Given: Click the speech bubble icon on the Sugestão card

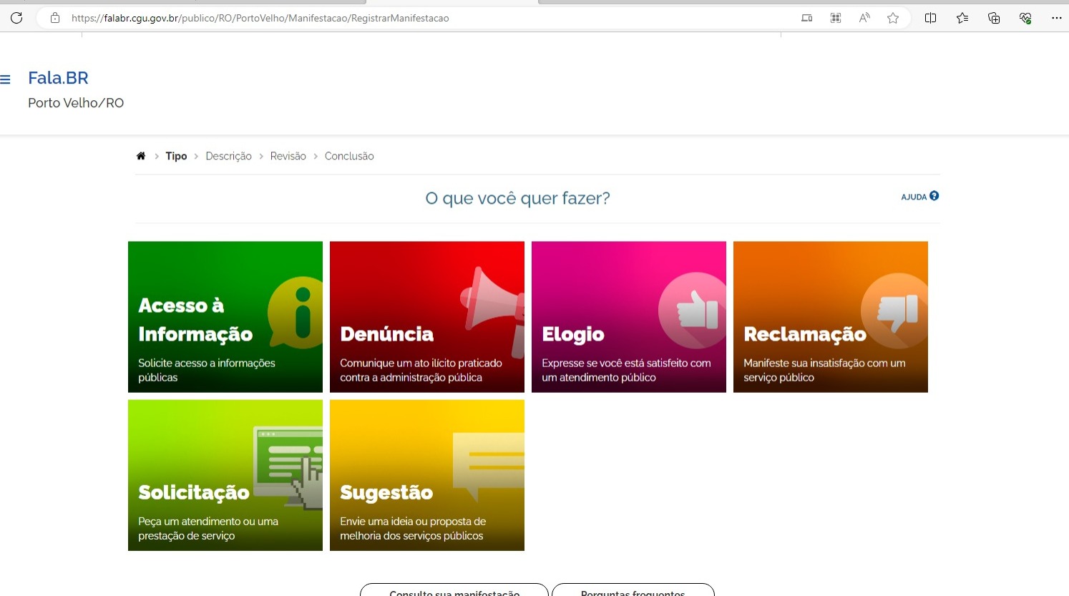Looking at the screenshot, I should (x=489, y=466).
